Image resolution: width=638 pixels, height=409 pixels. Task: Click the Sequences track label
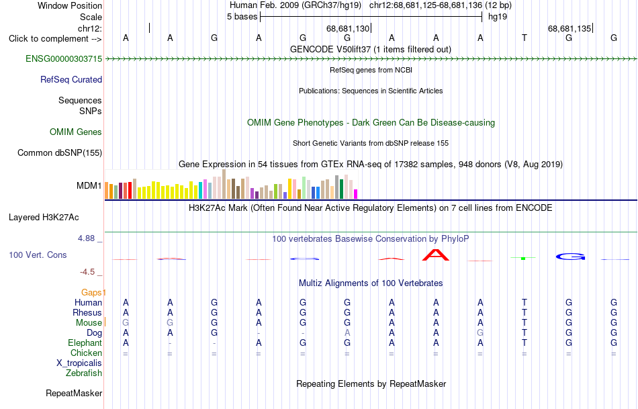tap(80, 101)
